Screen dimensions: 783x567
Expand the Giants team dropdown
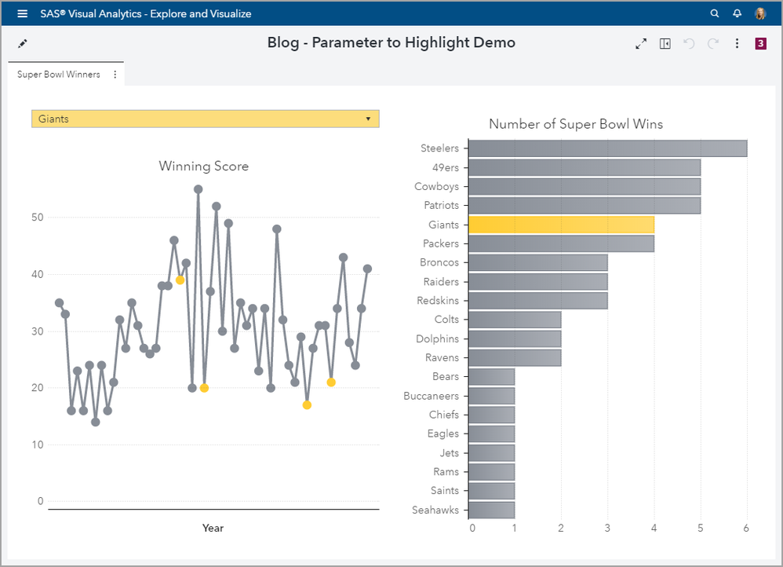click(205, 119)
